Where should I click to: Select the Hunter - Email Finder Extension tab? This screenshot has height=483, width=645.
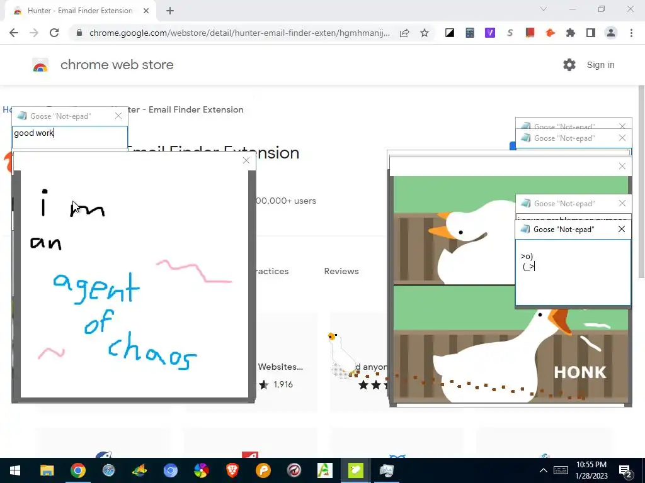pyautogui.click(x=80, y=11)
